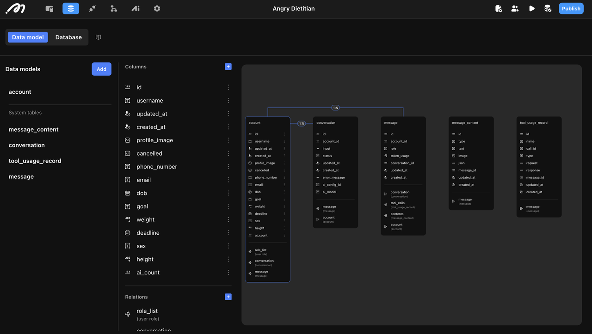This screenshot has width=592, height=334.
Task: Open the options menu for the profile_image column
Action: (228, 140)
